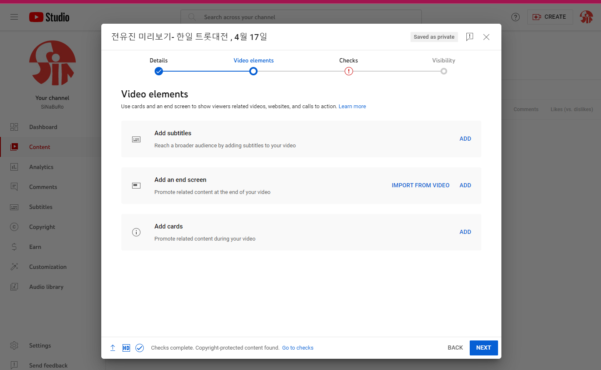Click the send feedback flag icon in dialog header
601x370 pixels.
point(469,37)
